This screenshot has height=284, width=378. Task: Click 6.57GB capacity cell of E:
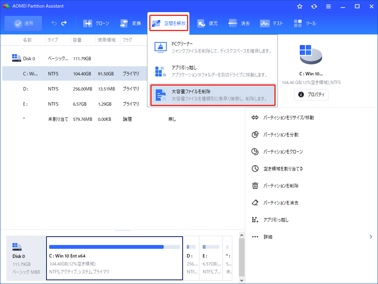tap(80, 104)
